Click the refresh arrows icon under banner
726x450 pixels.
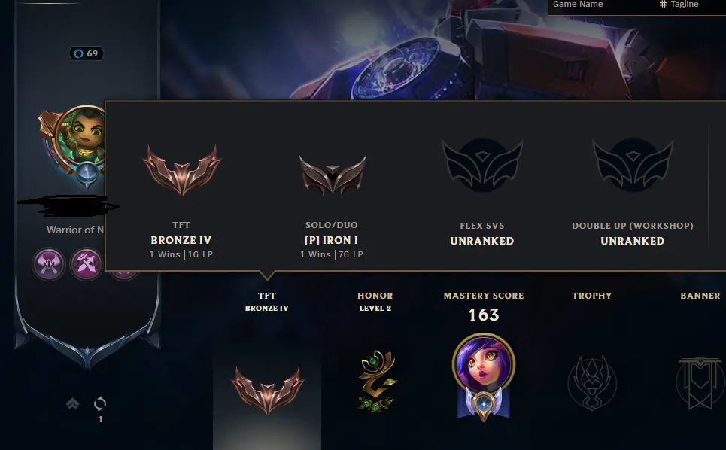(100, 403)
